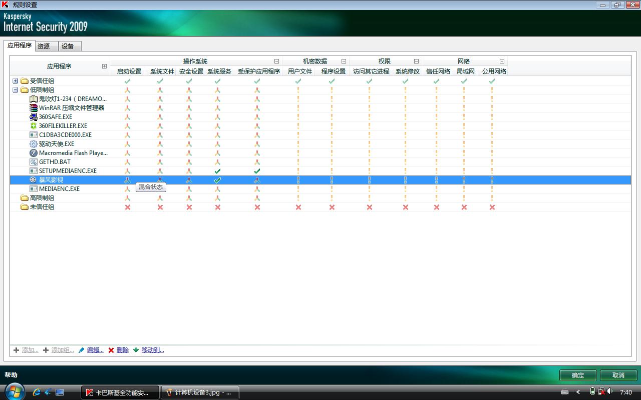Click the Kaspersky logo in the title bar
This screenshot has width=641, height=400.
pyautogui.click(x=5, y=4)
